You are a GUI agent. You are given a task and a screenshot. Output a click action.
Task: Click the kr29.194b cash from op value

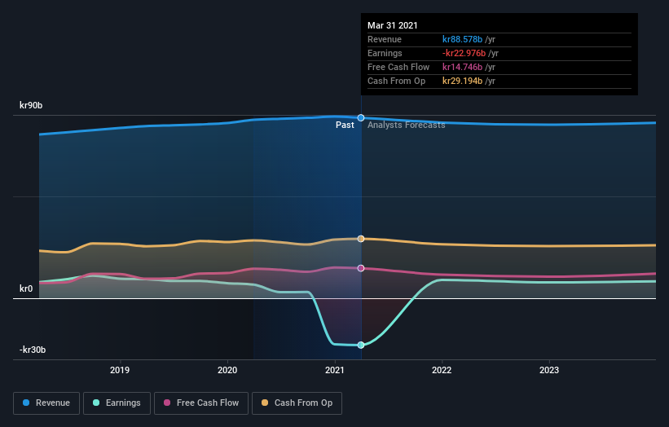pos(463,81)
